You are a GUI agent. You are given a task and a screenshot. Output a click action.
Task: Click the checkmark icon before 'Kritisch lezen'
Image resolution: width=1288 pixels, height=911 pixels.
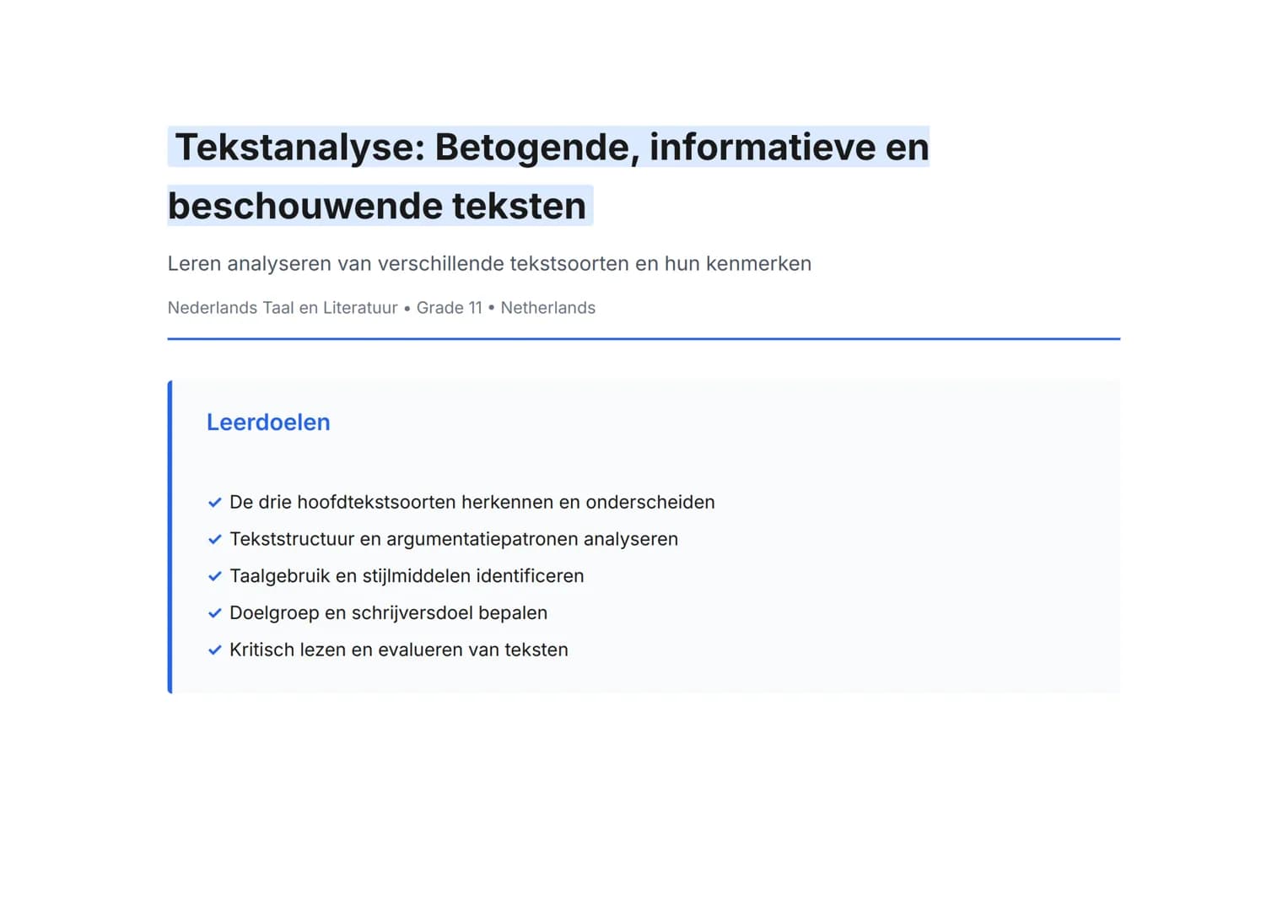tap(214, 650)
